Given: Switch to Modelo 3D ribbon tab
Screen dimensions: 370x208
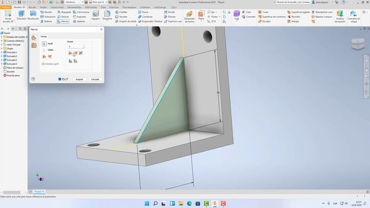Looking at the screenshot, I should pos(19,8).
